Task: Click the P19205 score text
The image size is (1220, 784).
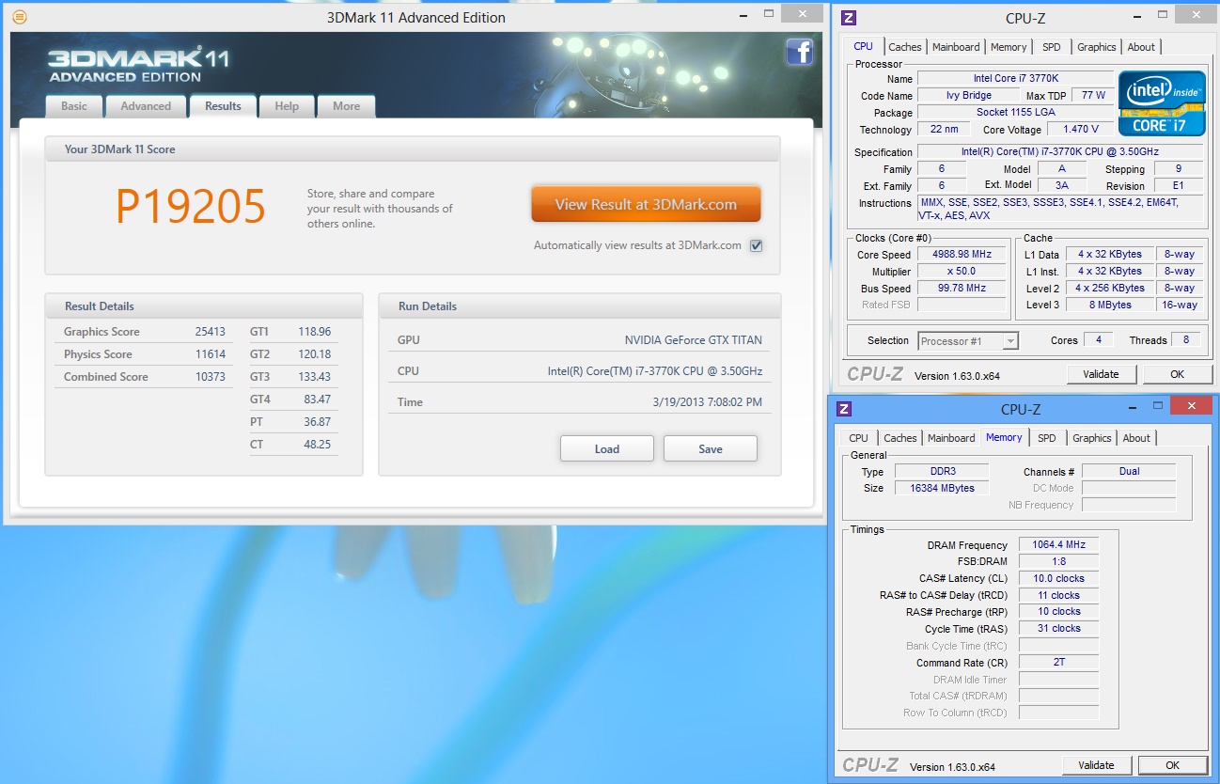Action: click(x=191, y=206)
